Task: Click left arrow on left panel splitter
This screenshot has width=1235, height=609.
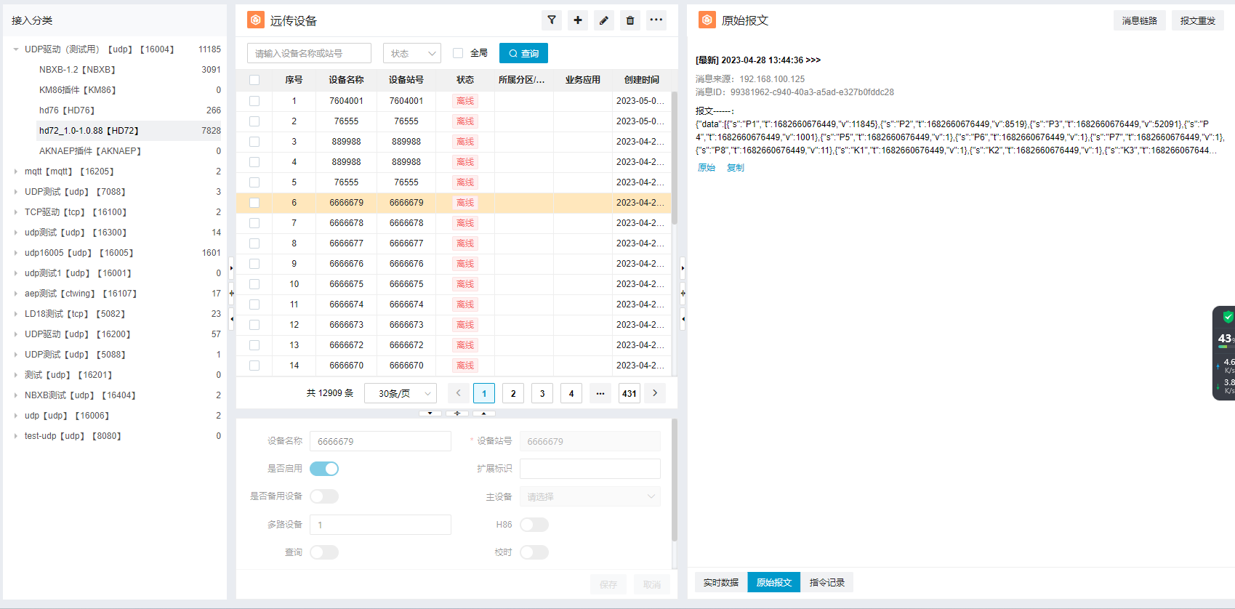Action: 231,318
